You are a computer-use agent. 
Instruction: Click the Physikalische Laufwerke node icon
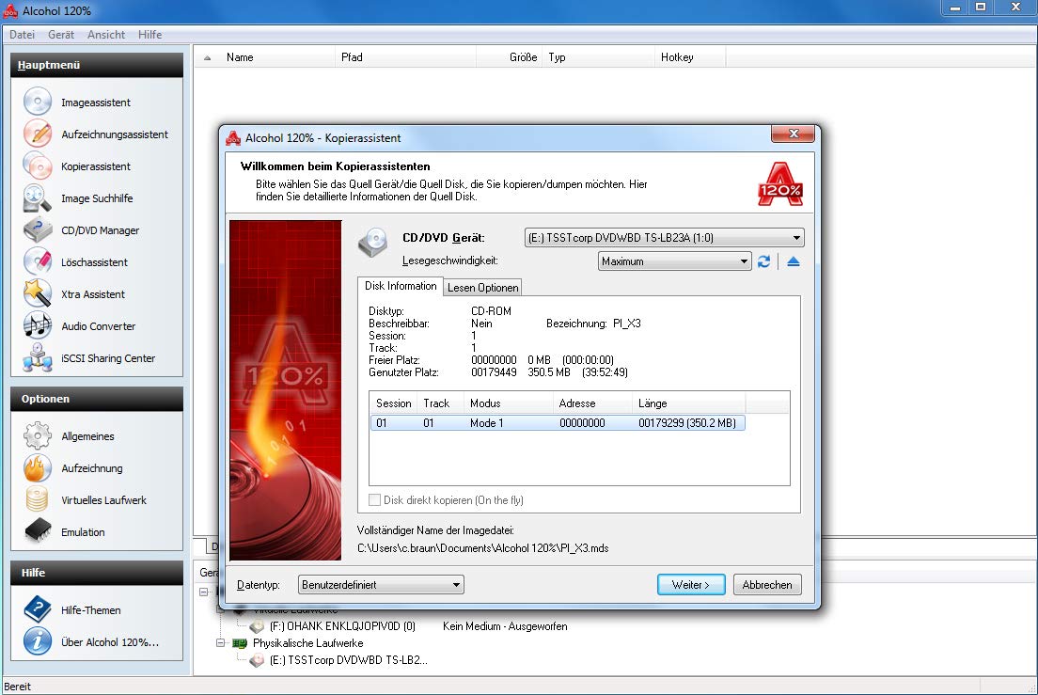(x=240, y=642)
